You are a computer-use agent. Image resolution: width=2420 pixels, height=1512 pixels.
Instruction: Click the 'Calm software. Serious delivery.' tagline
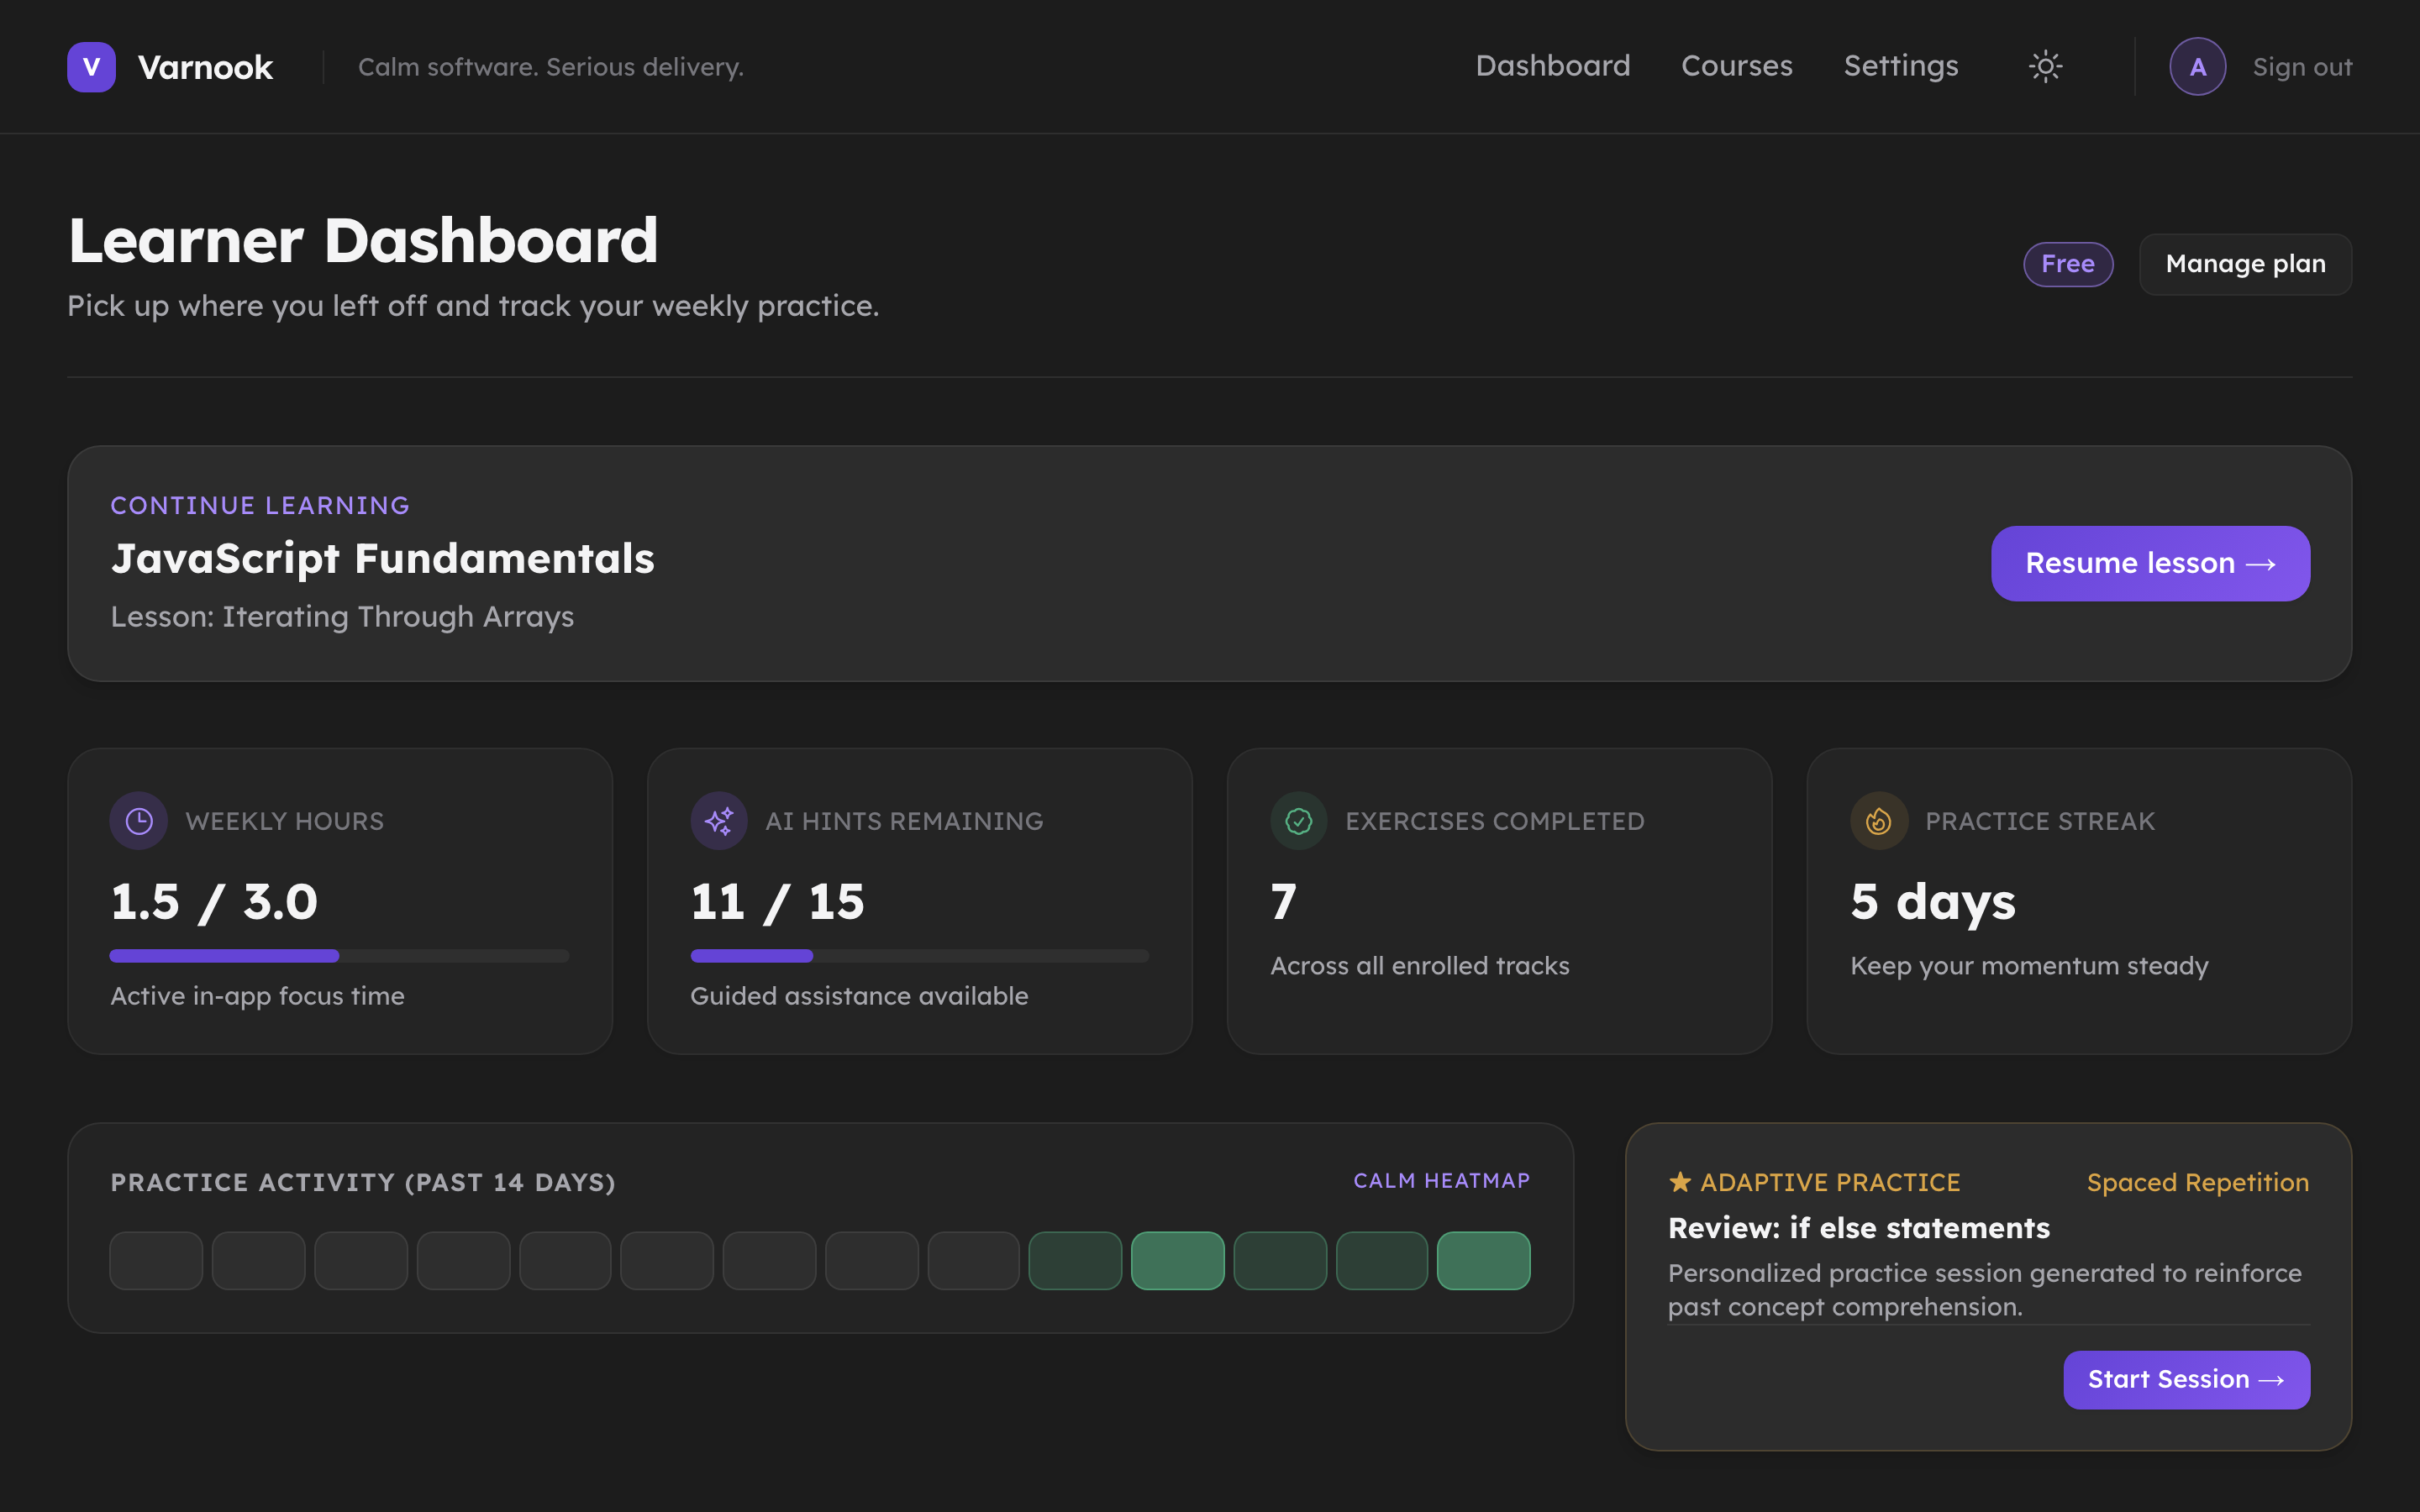[x=551, y=67]
